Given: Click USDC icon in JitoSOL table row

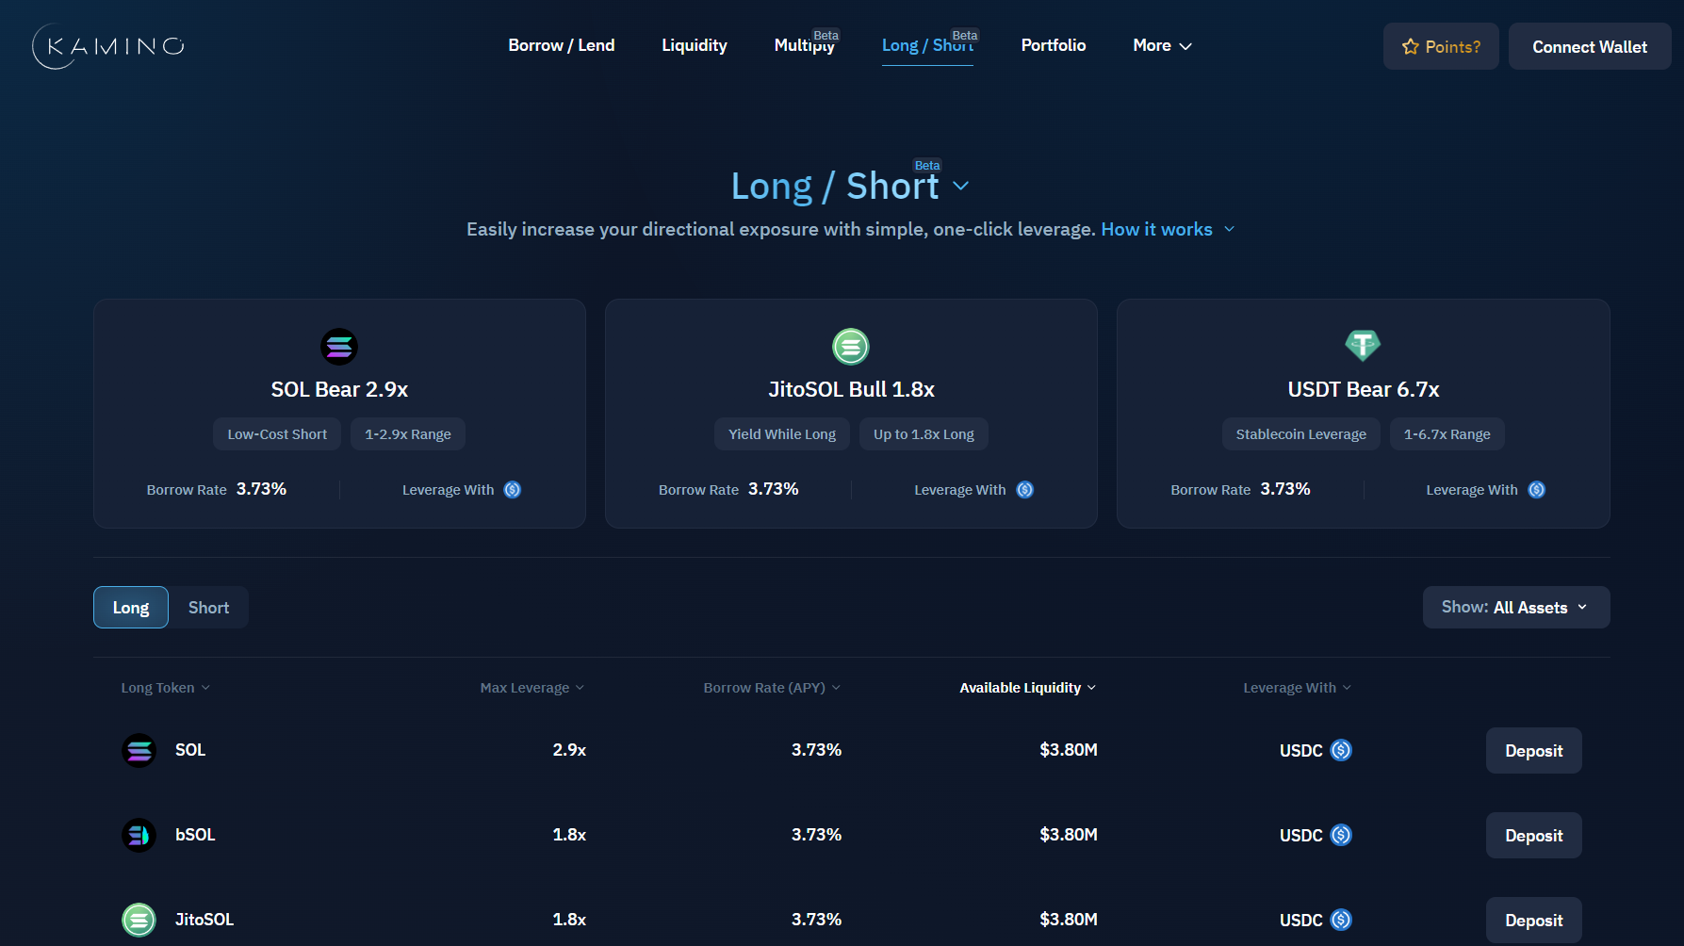Looking at the screenshot, I should (x=1341, y=920).
